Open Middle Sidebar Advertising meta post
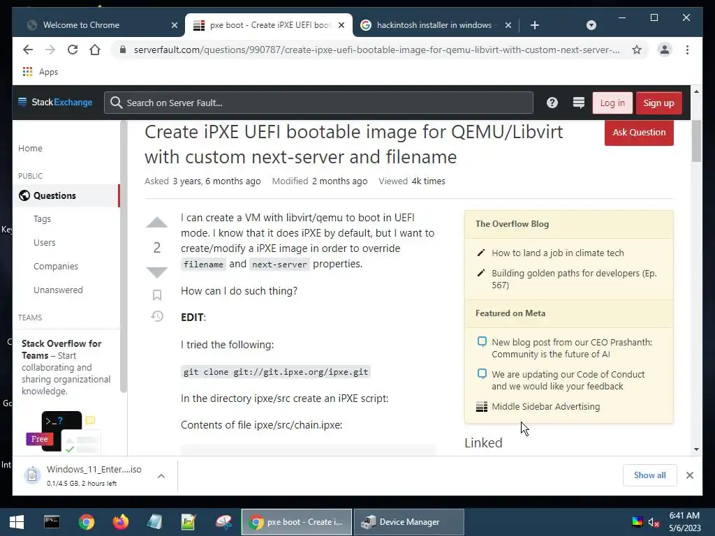This screenshot has width=715, height=536. (x=546, y=407)
